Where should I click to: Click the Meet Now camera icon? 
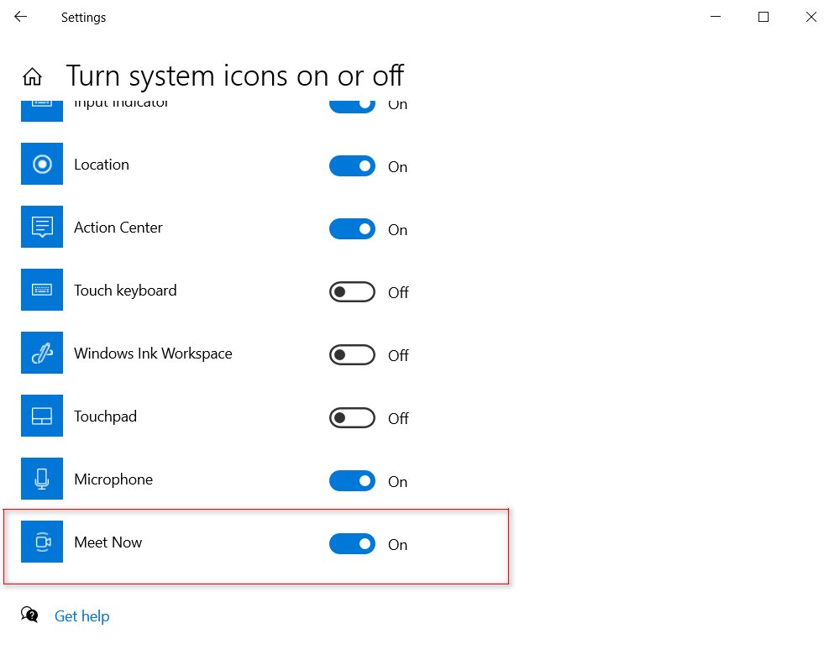(x=42, y=542)
